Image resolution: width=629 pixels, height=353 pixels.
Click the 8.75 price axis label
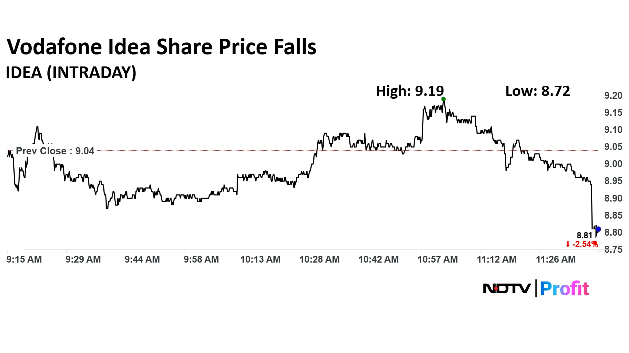click(613, 249)
